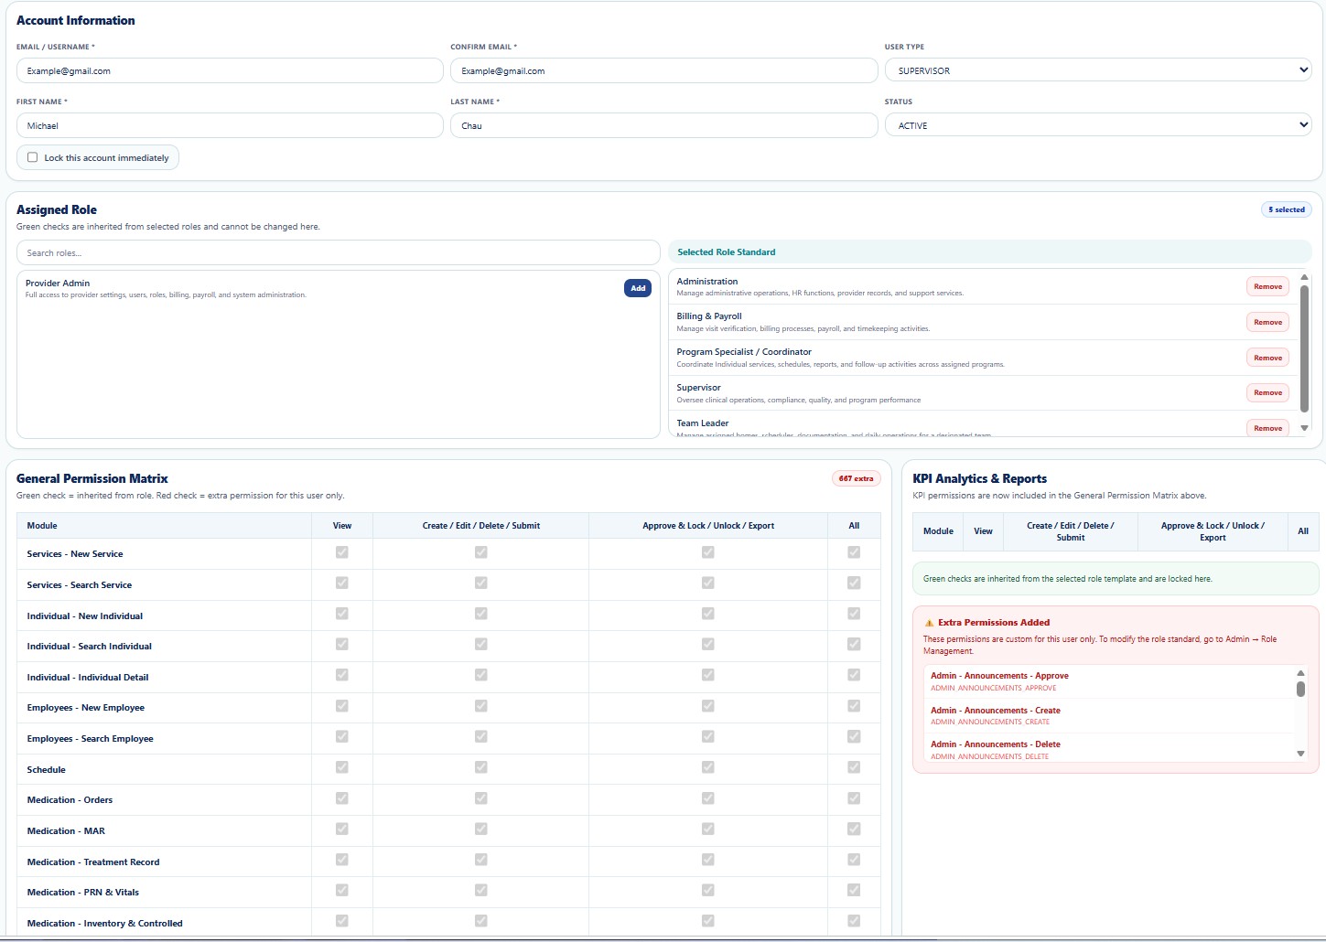Click the warning icon beside Extra Permissions Added
The width and height of the screenshot is (1326, 942).
coord(929,623)
